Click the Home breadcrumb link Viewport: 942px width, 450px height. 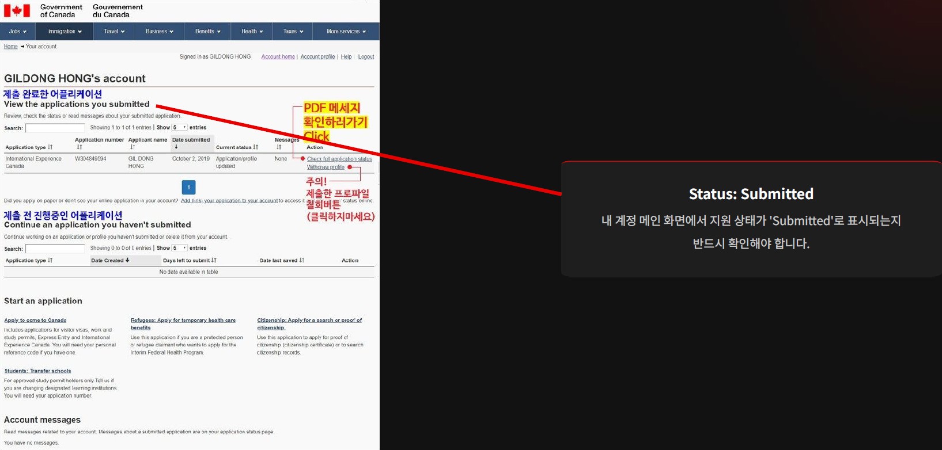point(10,47)
